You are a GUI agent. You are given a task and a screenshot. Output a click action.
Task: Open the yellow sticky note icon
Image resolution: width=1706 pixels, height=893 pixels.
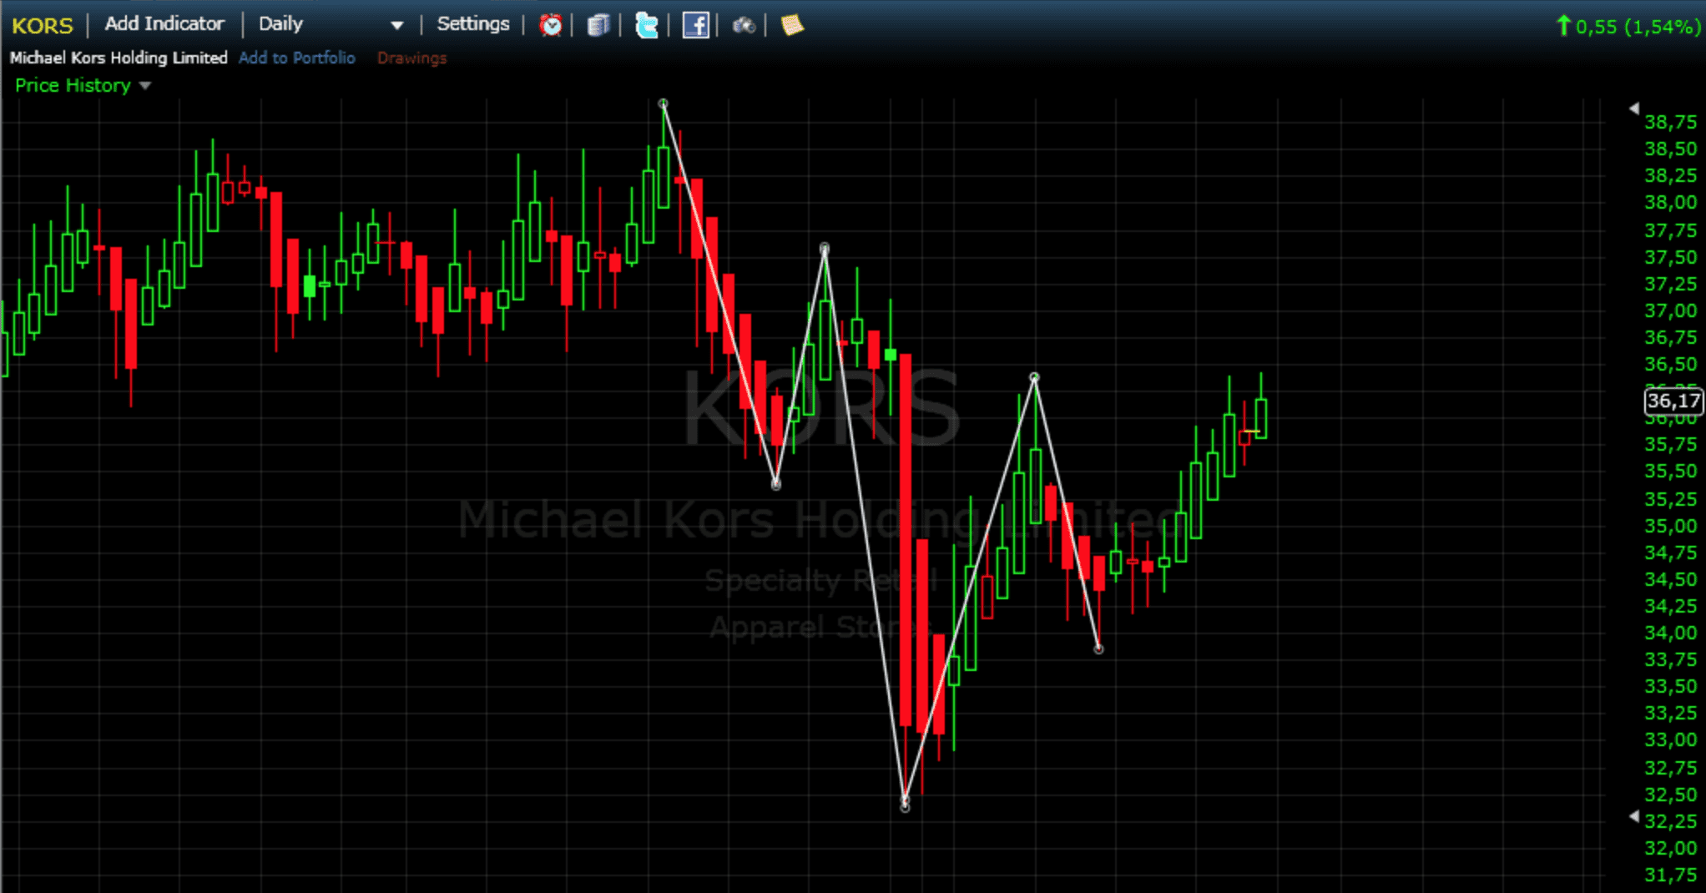[792, 25]
